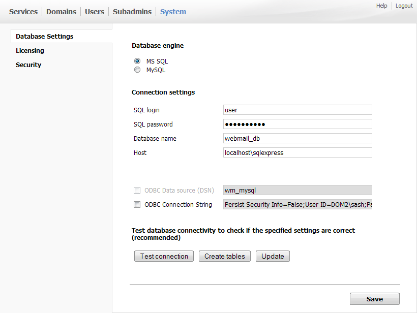Enable the ODBC Connection String checkbox

137,205
